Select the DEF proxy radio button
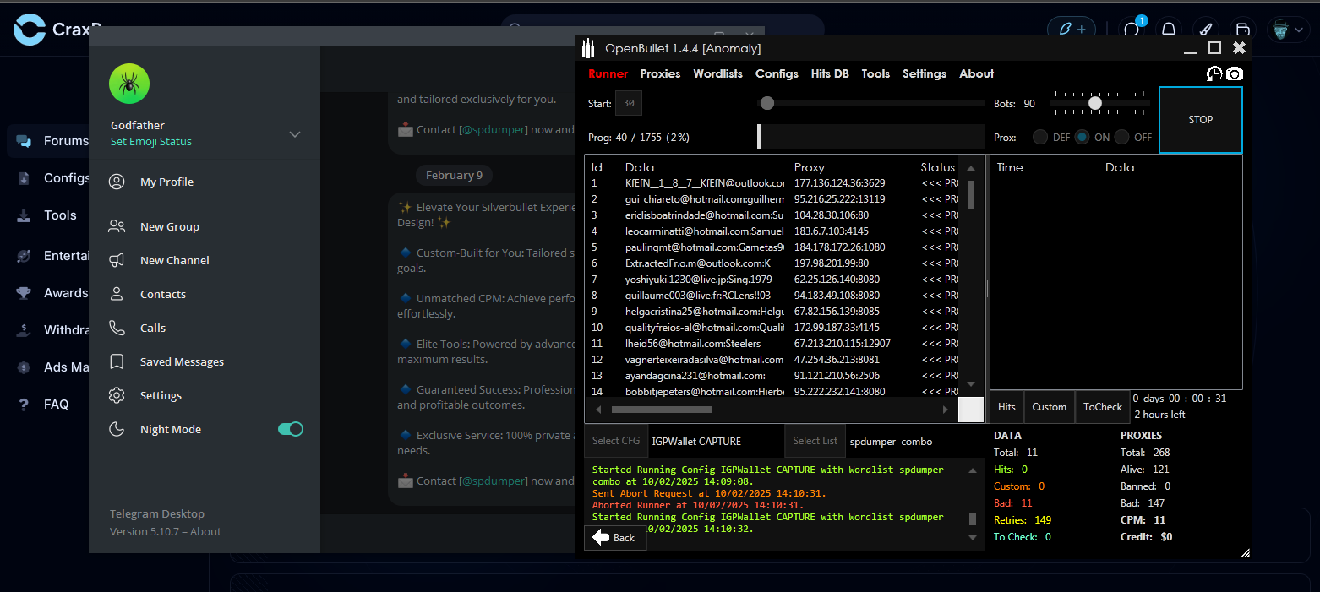Image resolution: width=1320 pixels, height=592 pixels. pos(1040,137)
